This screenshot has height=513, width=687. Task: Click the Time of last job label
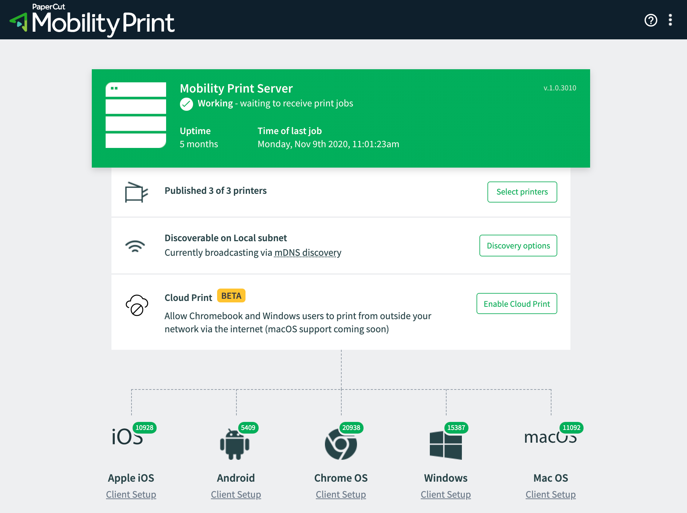pos(290,131)
